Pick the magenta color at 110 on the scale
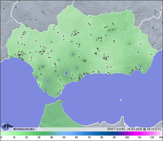Image resolution: width=163 pixels, height=141 pixels. 139,133
